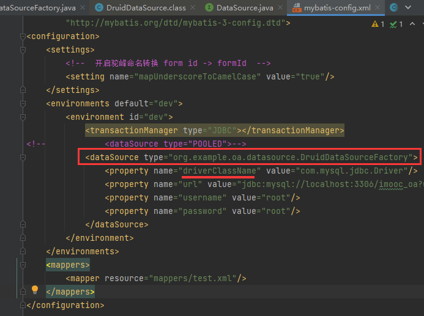The height and width of the screenshot is (316, 424).
Task: Fold the <environments default="dev"> block
Action: tap(23, 103)
